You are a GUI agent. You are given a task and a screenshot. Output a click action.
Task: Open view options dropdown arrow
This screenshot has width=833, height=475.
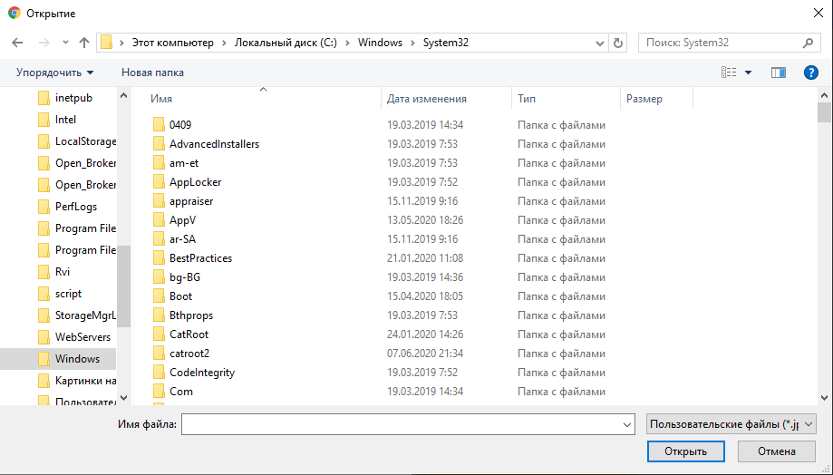point(748,73)
